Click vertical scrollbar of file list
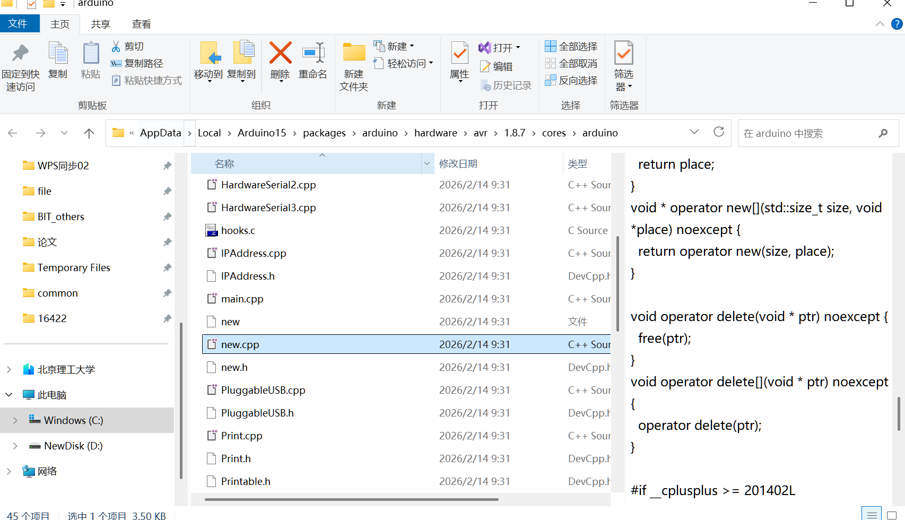 617,284
